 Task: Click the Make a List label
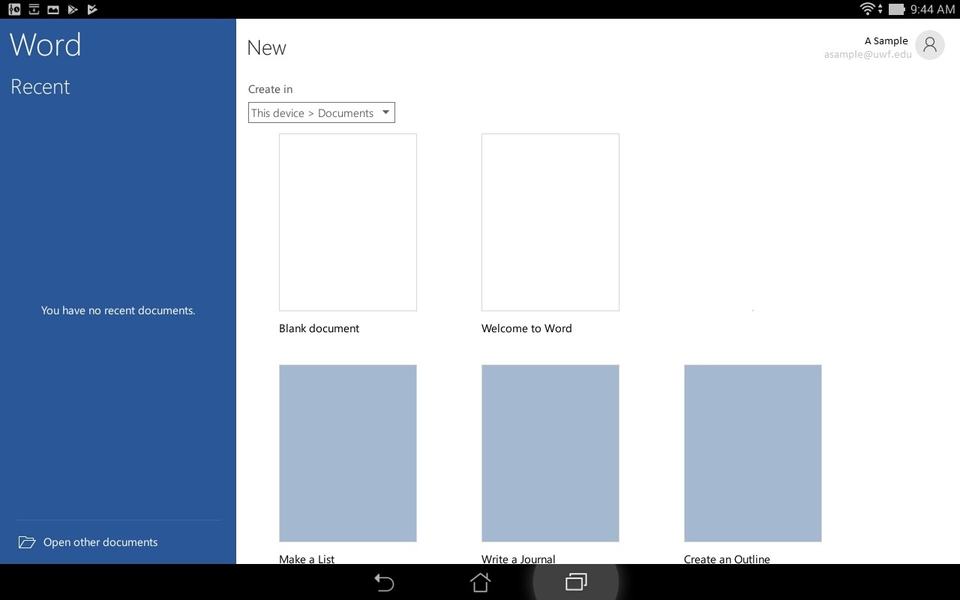[307, 559]
